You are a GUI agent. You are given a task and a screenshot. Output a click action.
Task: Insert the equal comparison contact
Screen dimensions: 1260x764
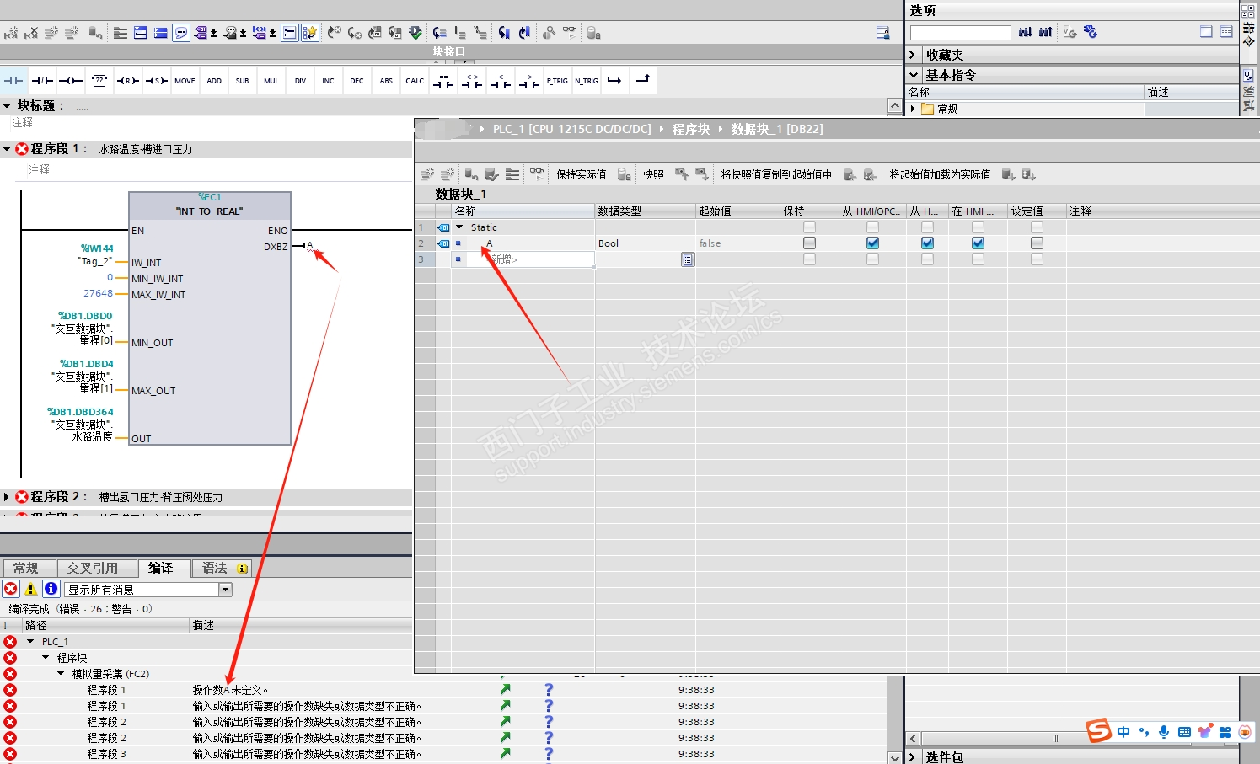pyautogui.click(x=443, y=81)
